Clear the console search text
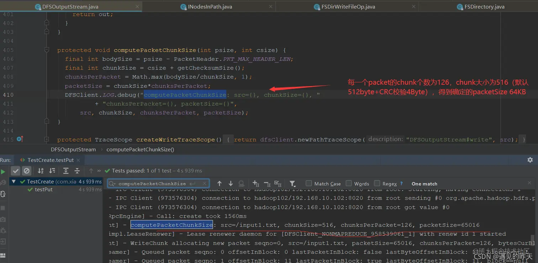 point(204,184)
